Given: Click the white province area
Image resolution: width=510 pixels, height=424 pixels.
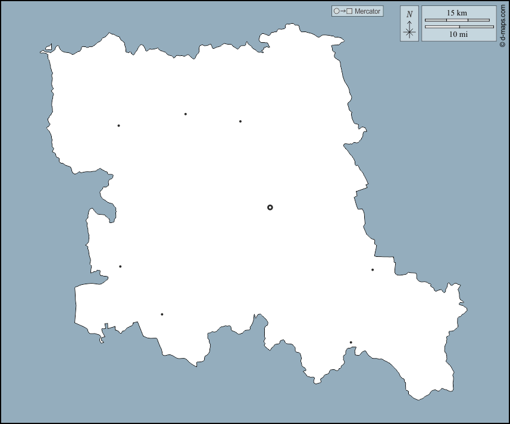Looking at the screenshot, I should pos(238,250).
